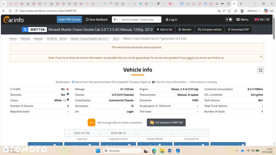Click the Login link for Vin
276x155 pixels.
click(130, 112)
